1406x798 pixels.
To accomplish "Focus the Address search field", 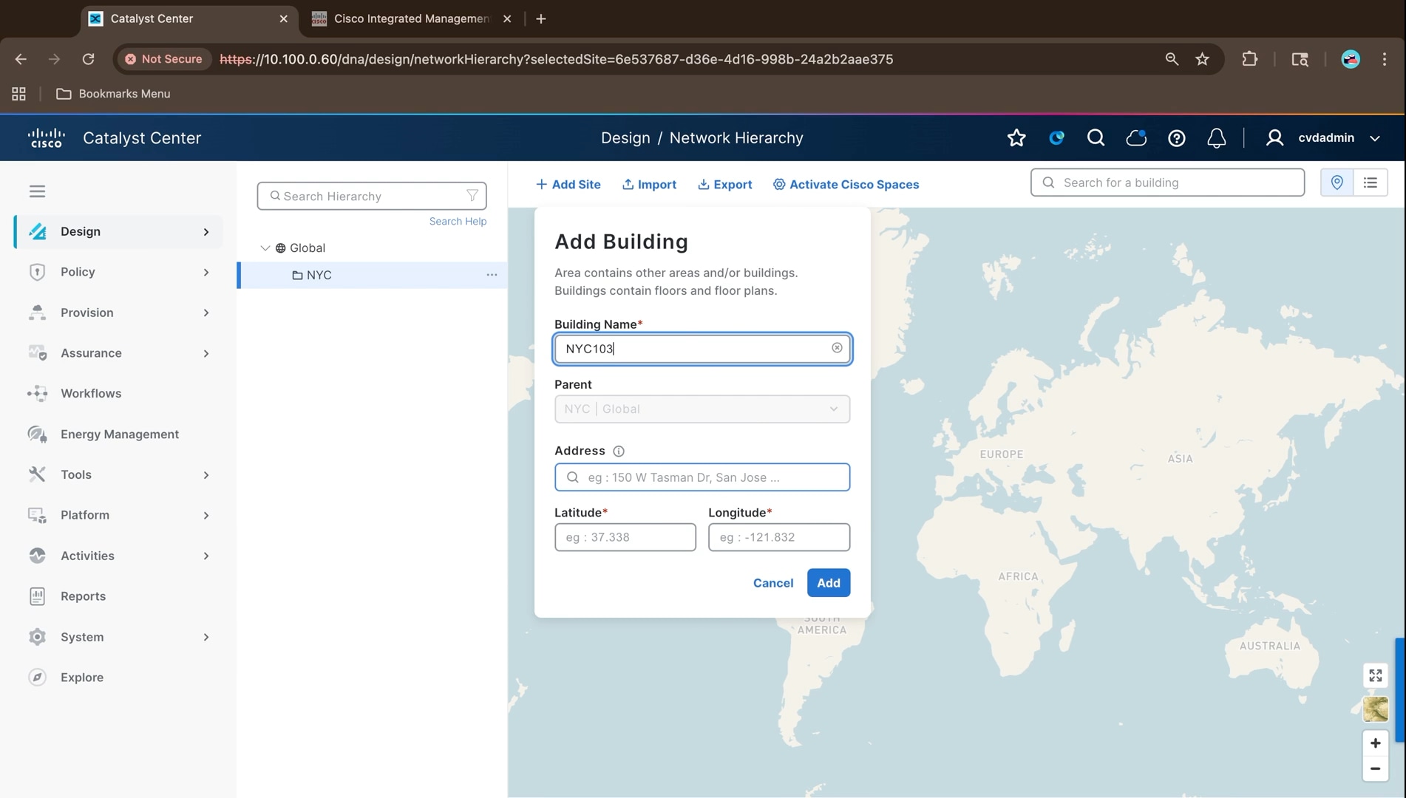I will (x=702, y=477).
